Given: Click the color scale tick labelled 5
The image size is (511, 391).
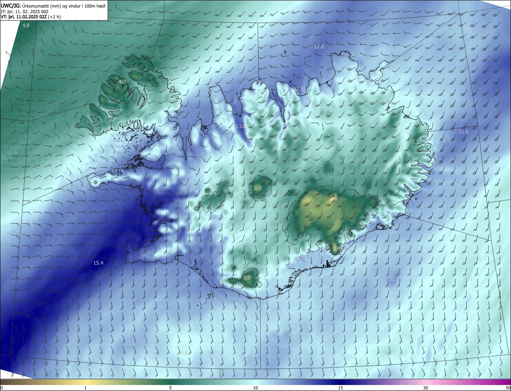Looking at the screenshot, I should pos(170,388).
